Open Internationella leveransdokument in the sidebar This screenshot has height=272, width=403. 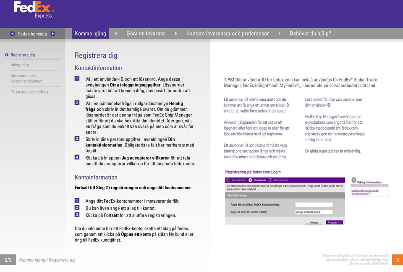point(26,78)
